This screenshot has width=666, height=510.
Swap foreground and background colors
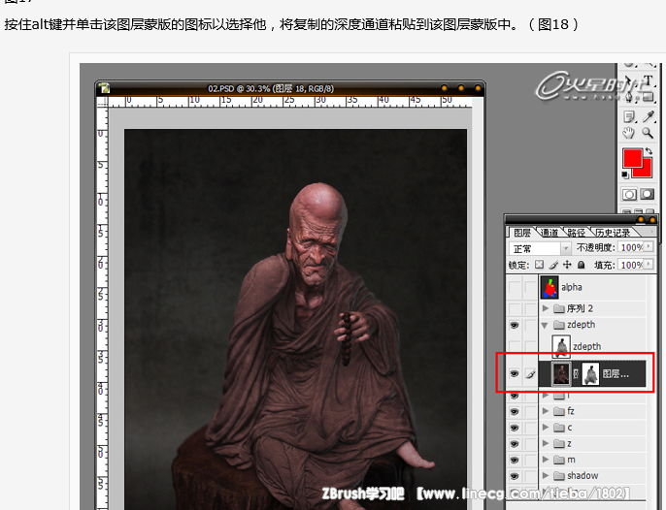click(x=649, y=151)
